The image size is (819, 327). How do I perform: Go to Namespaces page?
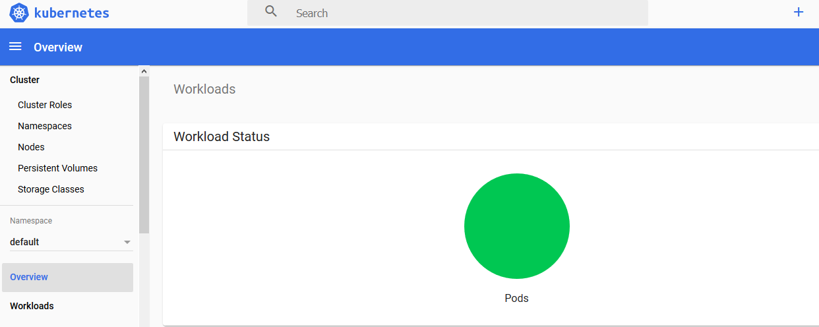45,126
